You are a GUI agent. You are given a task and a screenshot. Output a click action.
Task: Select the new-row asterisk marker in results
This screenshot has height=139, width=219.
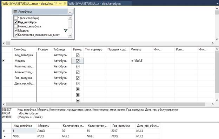pos(5,137)
